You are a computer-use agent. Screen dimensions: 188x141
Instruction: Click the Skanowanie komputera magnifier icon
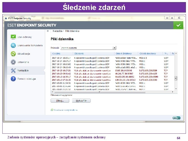pos(13,45)
